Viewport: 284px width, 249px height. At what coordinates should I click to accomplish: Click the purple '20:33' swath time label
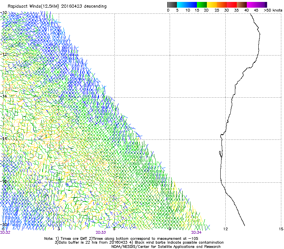point(101,233)
